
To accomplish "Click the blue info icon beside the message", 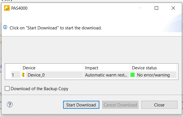I will click(5, 27).
